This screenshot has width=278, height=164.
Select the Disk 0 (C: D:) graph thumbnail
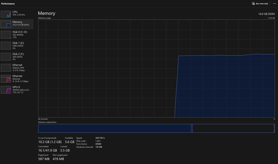[6, 34]
